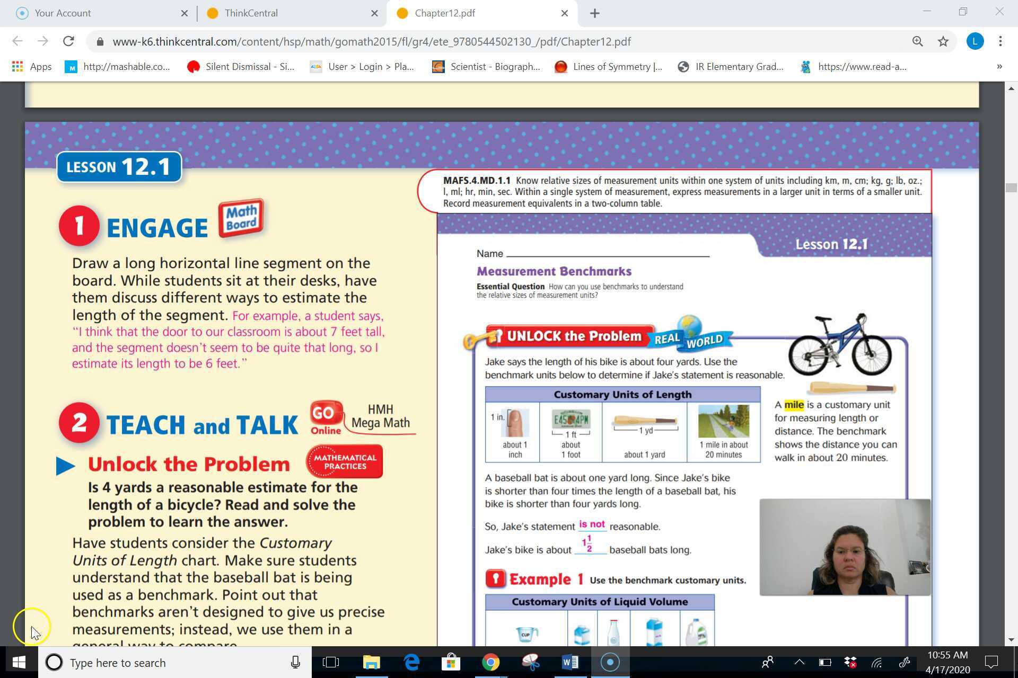Open Microsoft Word from the taskbar
Viewport: 1018px width, 678px height.
[570, 662]
